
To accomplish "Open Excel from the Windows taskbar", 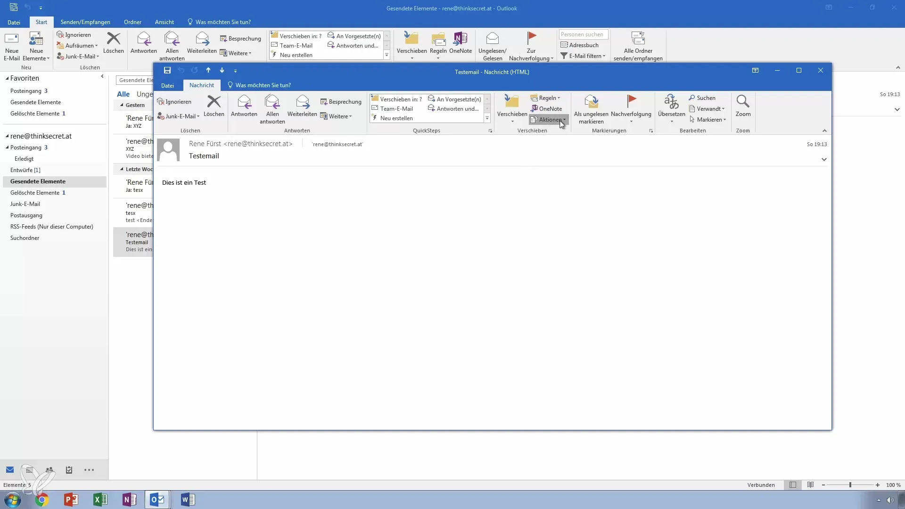I will coord(100,500).
